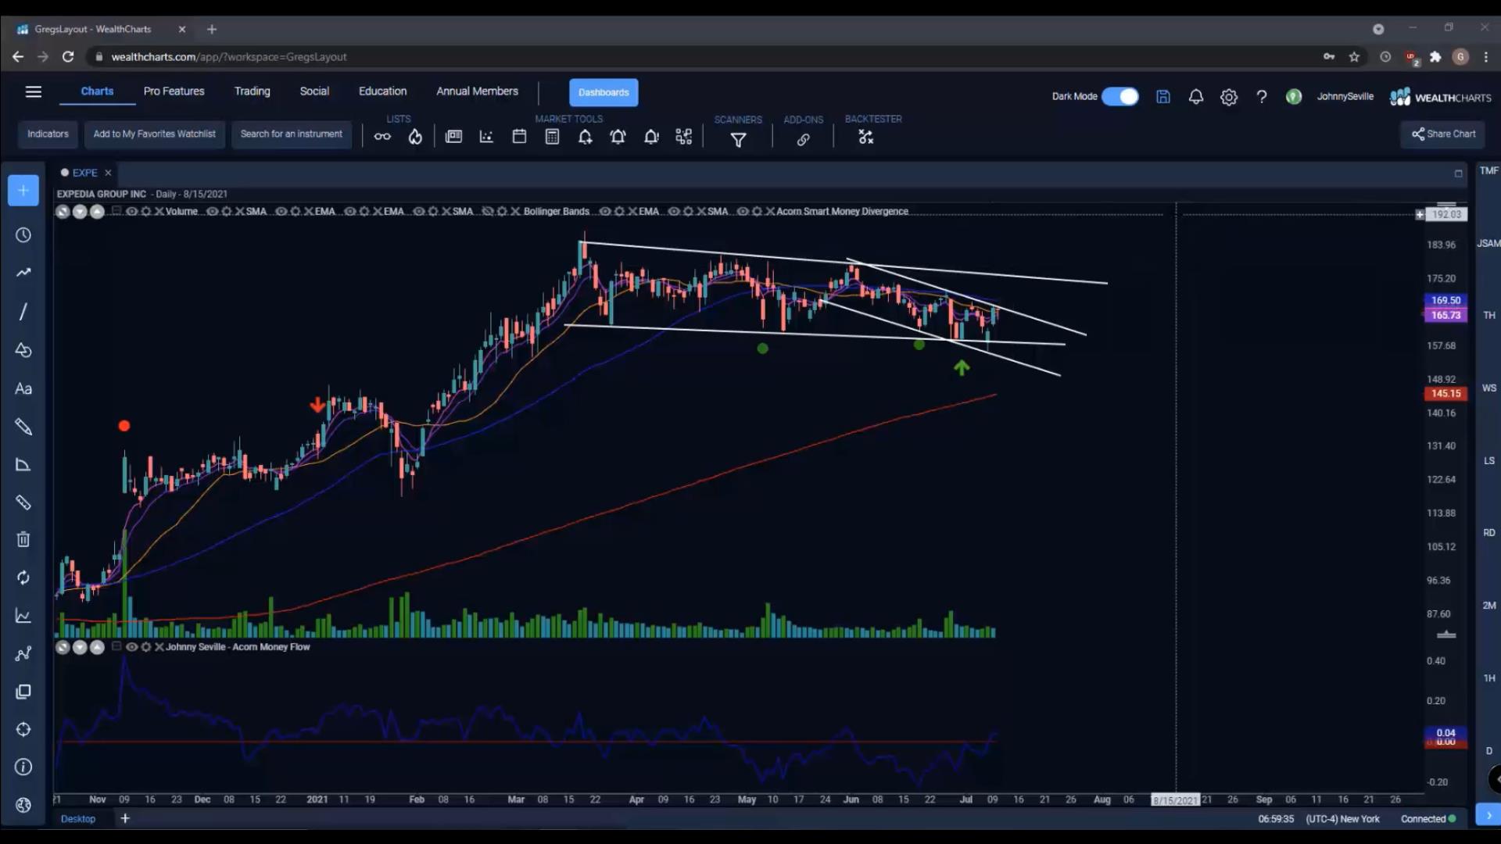The image size is (1501, 844).
Task: Open the calendar icon in Market Tools
Action: point(519,137)
